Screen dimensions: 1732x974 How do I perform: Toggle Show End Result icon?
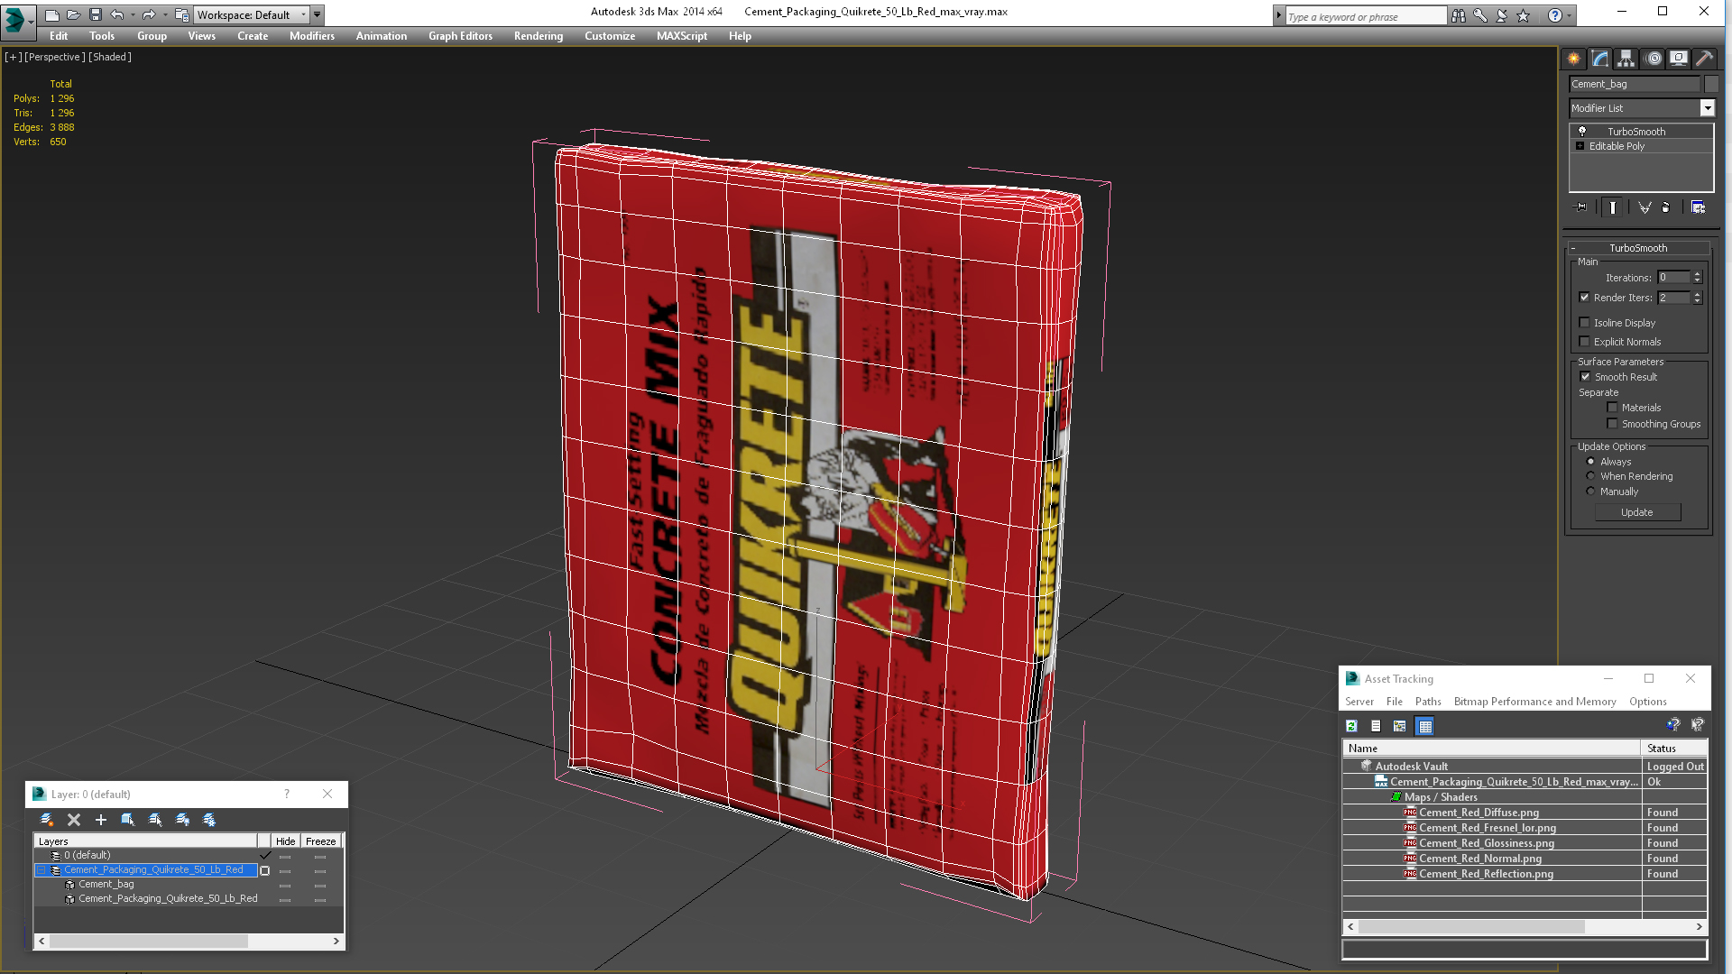pyautogui.click(x=1613, y=207)
